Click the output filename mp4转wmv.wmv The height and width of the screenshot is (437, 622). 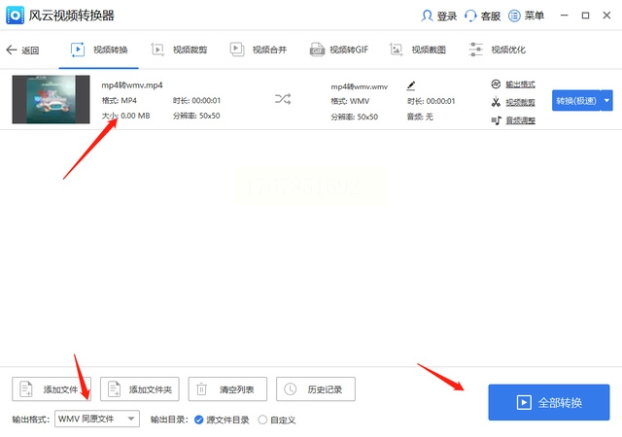coord(360,86)
